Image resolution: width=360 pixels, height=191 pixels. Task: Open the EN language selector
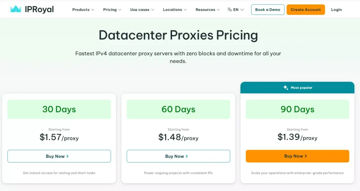tap(238, 10)
